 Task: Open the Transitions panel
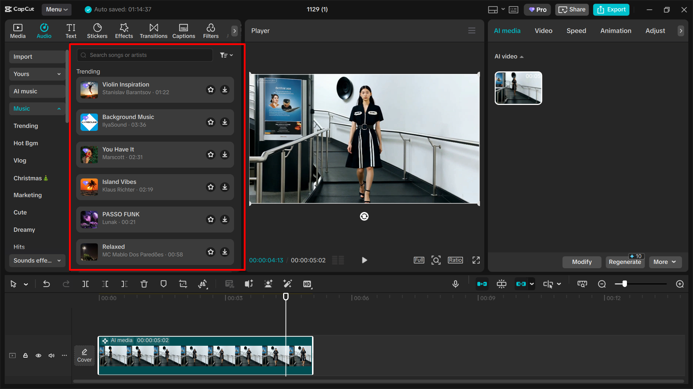click(x=153, y=31)
